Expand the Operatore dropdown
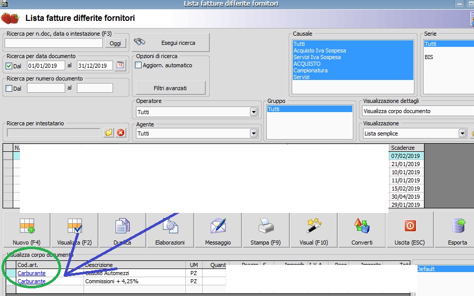This screenshot has height=296, width=474. click(x=254, y=112)
